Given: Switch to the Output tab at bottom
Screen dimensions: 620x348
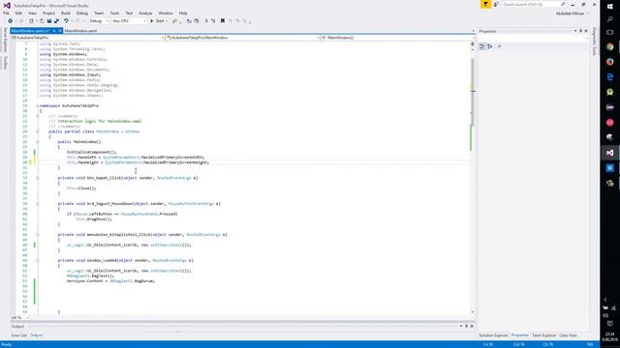Looking at the screenshot, I should (x=37, y=335).
